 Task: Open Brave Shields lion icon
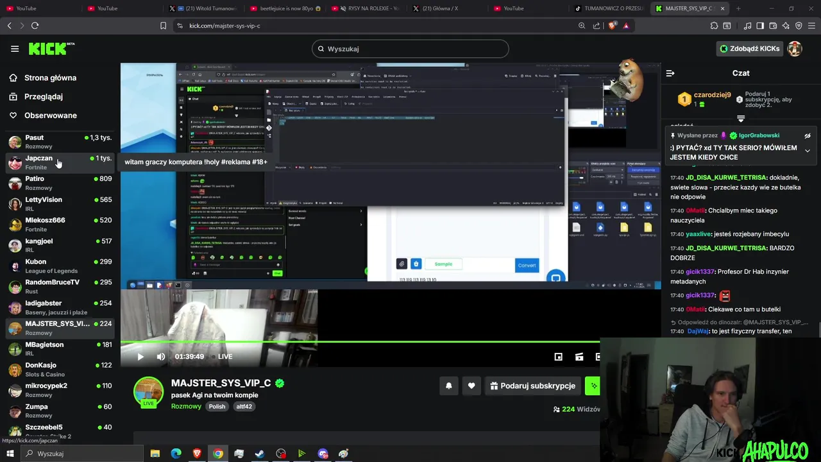(x=612, y=26)
